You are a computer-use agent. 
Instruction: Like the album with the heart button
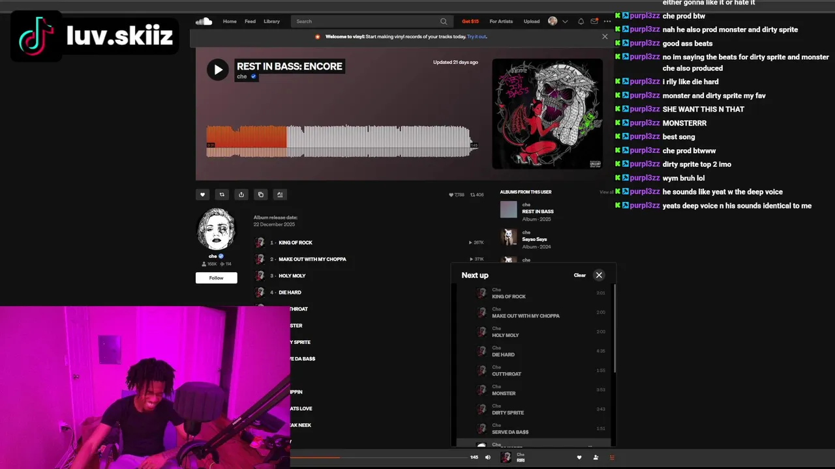point(202,195)
